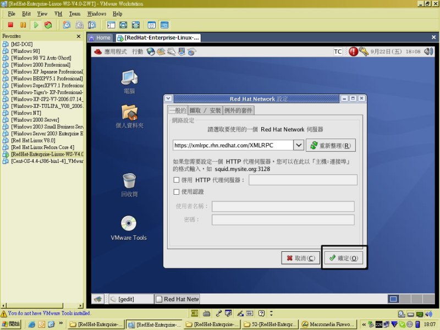Open the View menu
Screen dimensions: 440x330
(42, 14)
